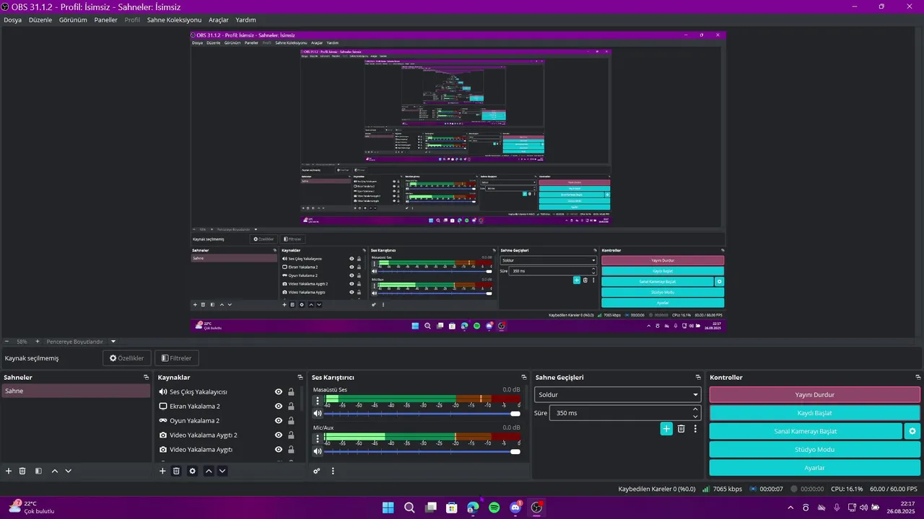924x519 pixels.
Task: Open Discord from the taskbar
Action: 515,507
